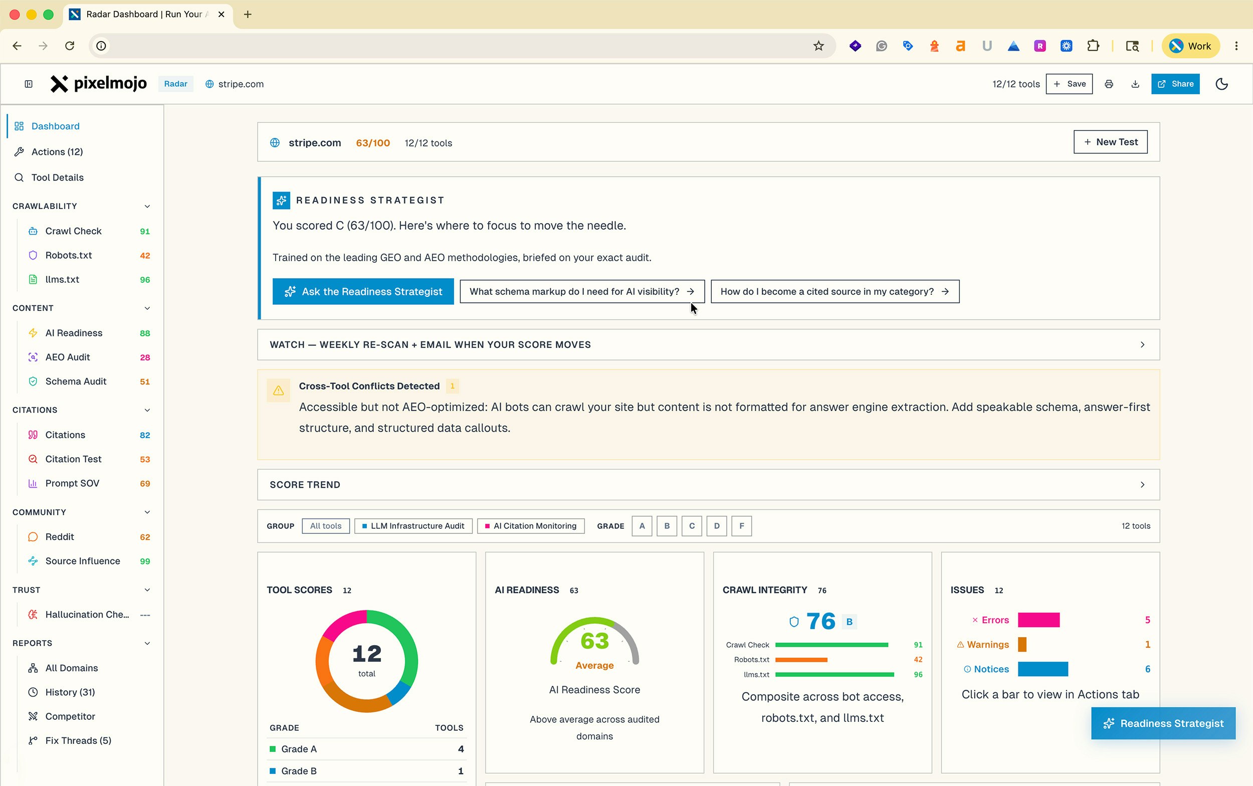Toggle the sidebar panel icon

(x=29, y=84)
